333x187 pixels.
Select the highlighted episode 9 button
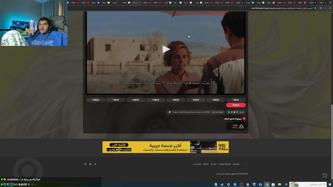click(236, 105)
